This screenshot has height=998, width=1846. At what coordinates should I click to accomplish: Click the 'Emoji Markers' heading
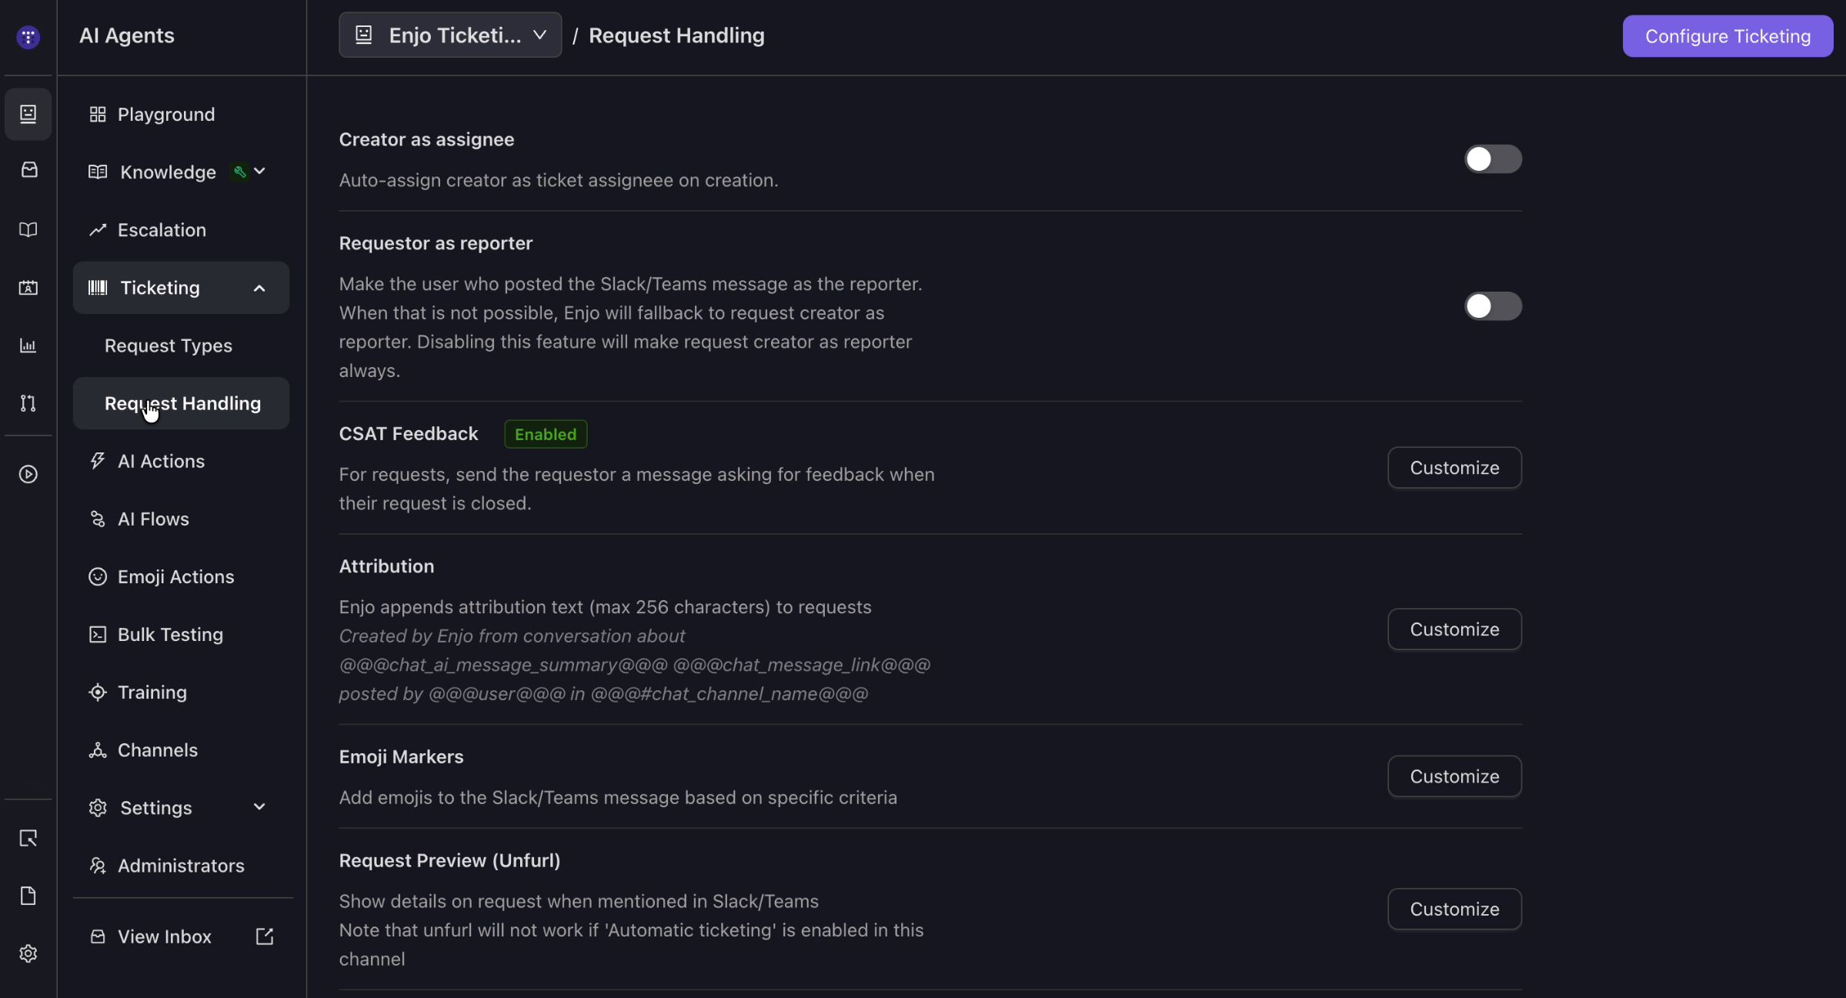(401, 756)
